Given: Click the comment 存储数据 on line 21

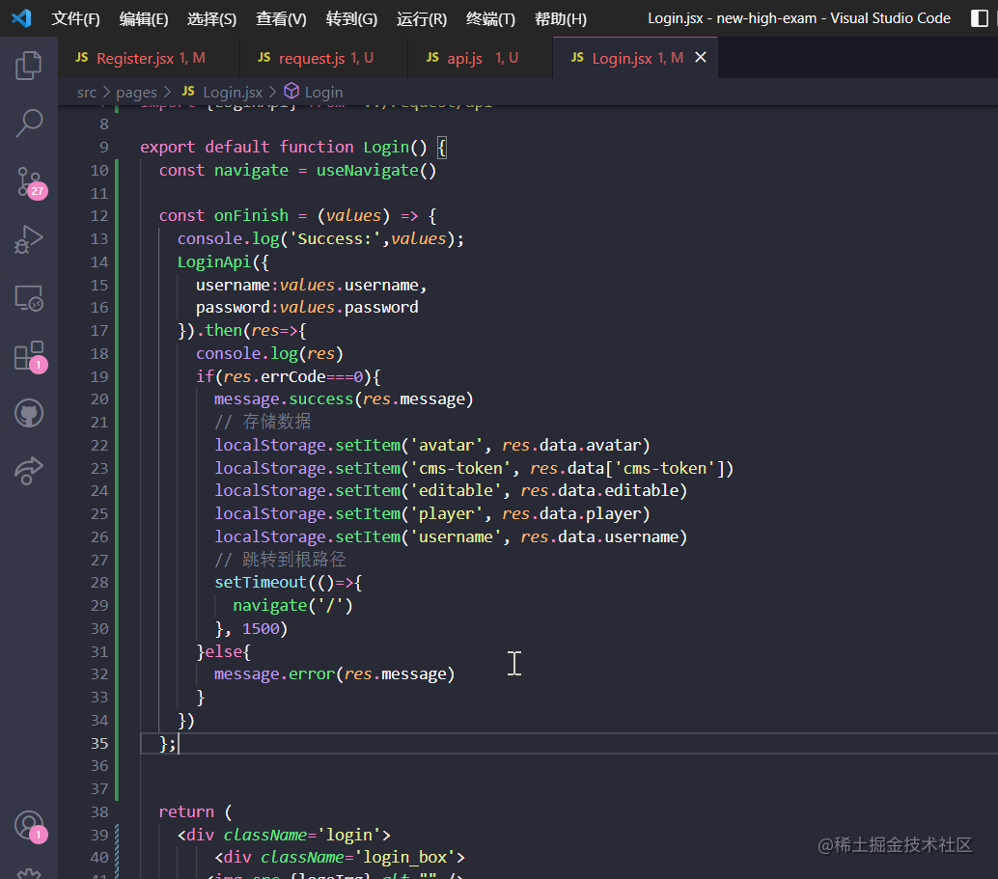Looking at the screenshot, I should (263, 422).
